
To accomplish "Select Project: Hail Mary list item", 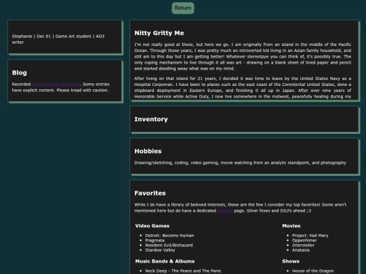I will (x=310, y=235).
